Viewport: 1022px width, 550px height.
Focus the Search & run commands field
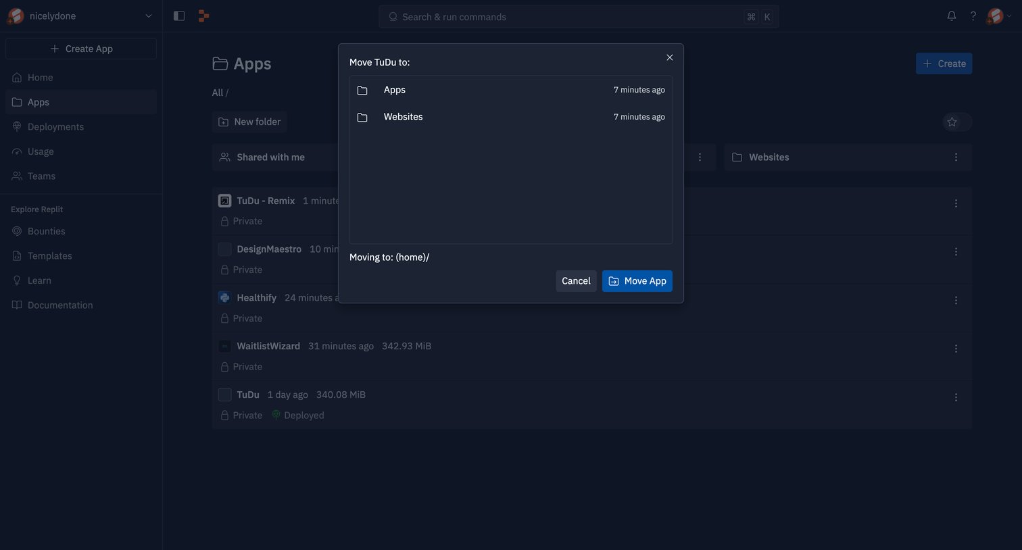579,17
